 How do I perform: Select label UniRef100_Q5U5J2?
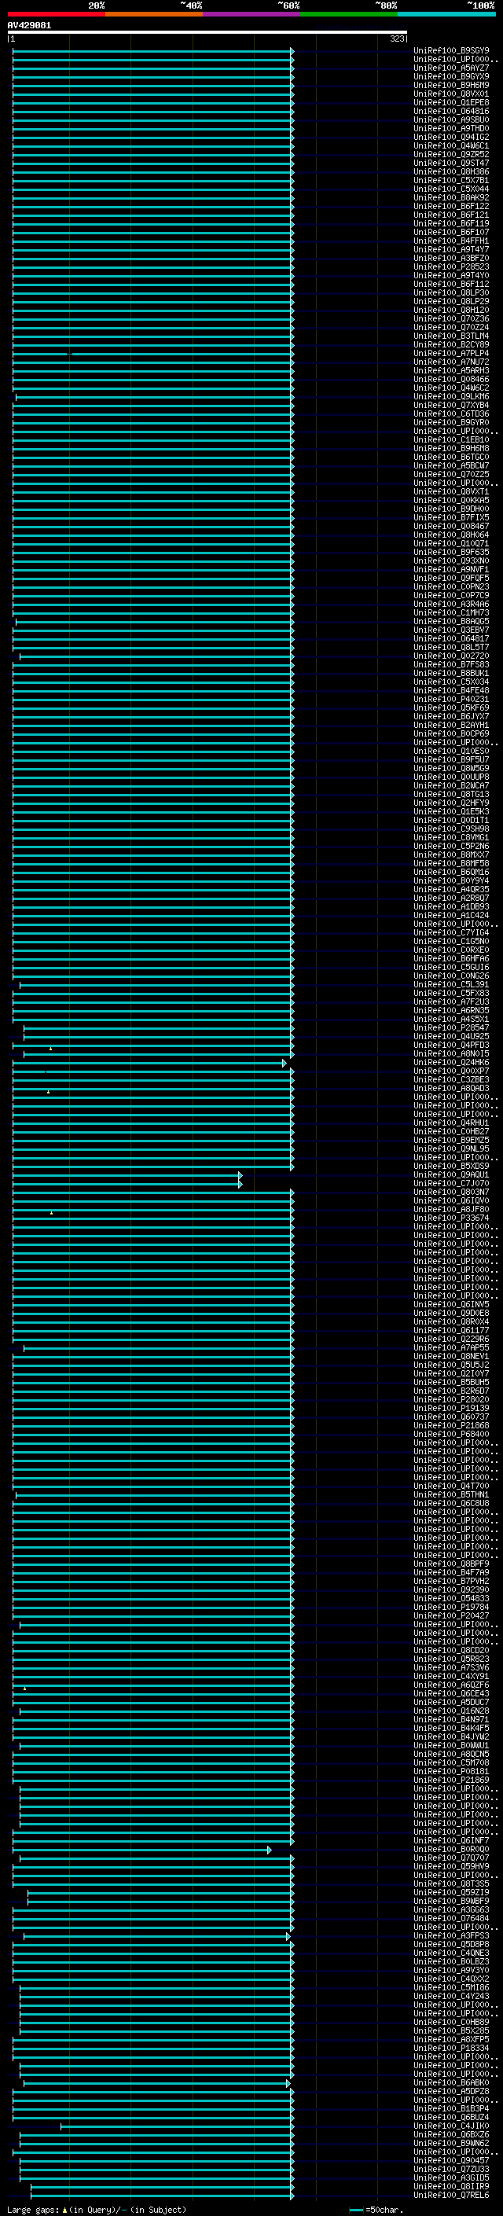pos(451,1365)
